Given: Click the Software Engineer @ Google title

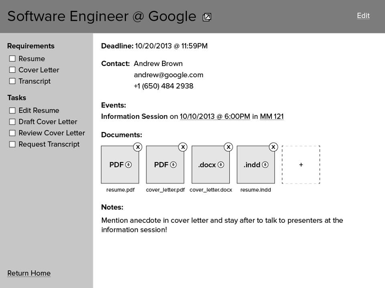Looking at the screenshot, I should point(101,16).
